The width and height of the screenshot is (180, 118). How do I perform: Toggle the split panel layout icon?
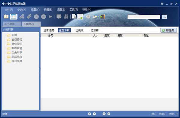click(x=13, y=17)
